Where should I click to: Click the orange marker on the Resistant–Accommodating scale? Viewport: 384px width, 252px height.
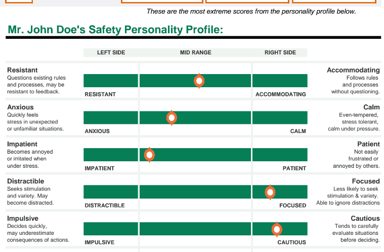pyautogui.click(x=199, y=81)
